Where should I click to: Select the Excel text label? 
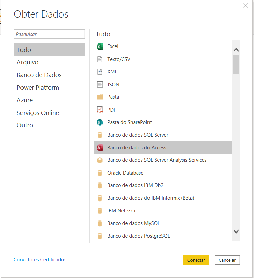[x=113, y=46]
